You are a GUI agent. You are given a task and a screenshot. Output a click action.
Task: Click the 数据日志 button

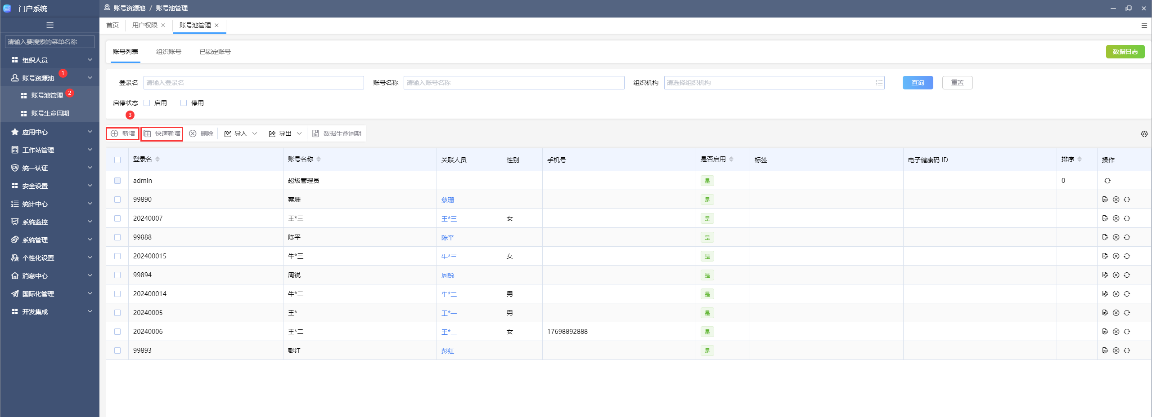click(x=1125, y=52)
